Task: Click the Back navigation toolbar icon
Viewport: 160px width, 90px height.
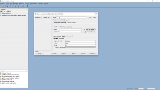Action: 15,6
